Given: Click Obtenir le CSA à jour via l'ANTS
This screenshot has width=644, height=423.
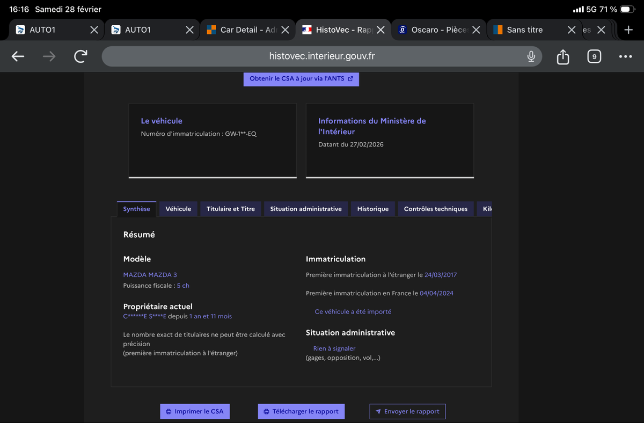Looking at the screenshot, I should [x=301, y=79].
